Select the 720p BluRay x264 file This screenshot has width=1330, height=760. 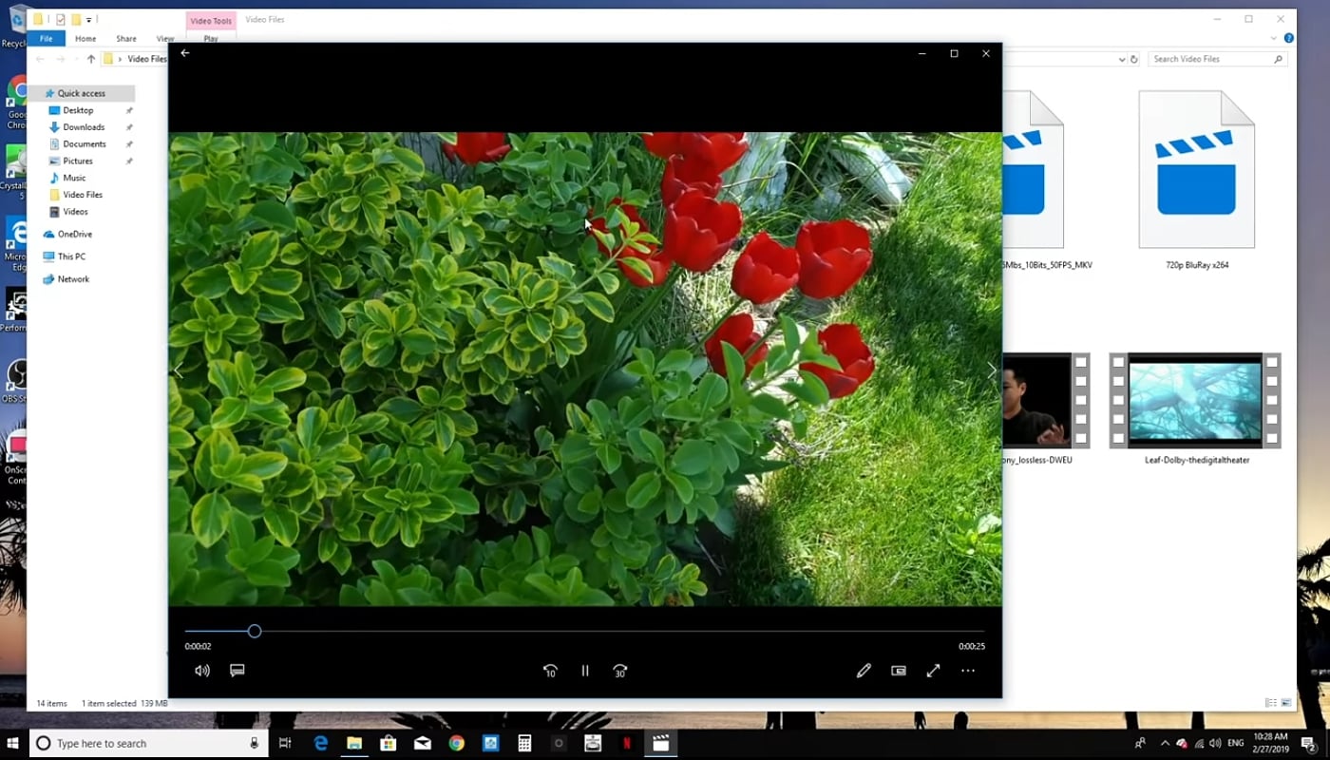click(x=1196, y=180)
